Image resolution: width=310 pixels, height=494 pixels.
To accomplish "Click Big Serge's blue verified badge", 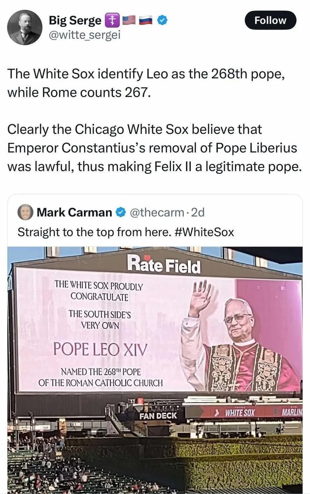I will click(162, 20).
